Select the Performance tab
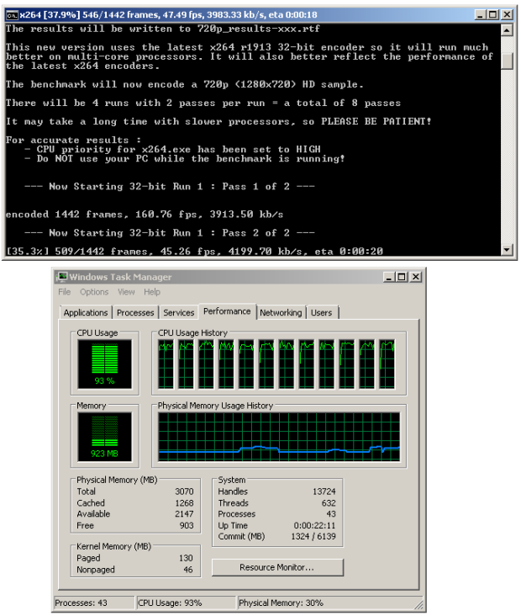 [227, 311]
